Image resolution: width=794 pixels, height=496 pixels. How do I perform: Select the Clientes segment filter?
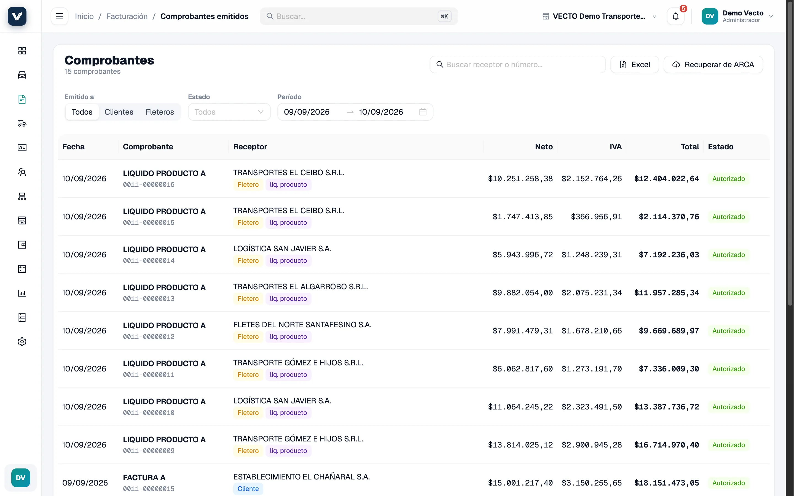[119, 112]
